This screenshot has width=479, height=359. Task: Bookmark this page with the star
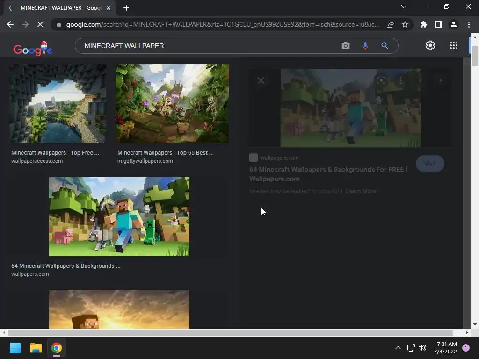[405, 24]
